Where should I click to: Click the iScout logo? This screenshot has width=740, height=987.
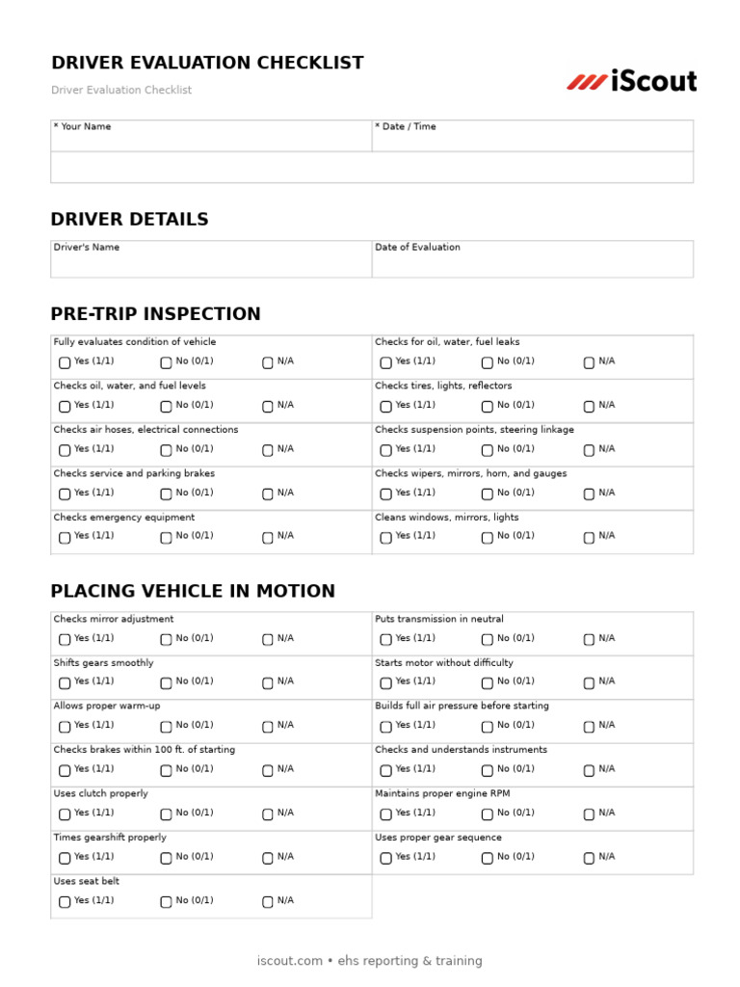632,82
